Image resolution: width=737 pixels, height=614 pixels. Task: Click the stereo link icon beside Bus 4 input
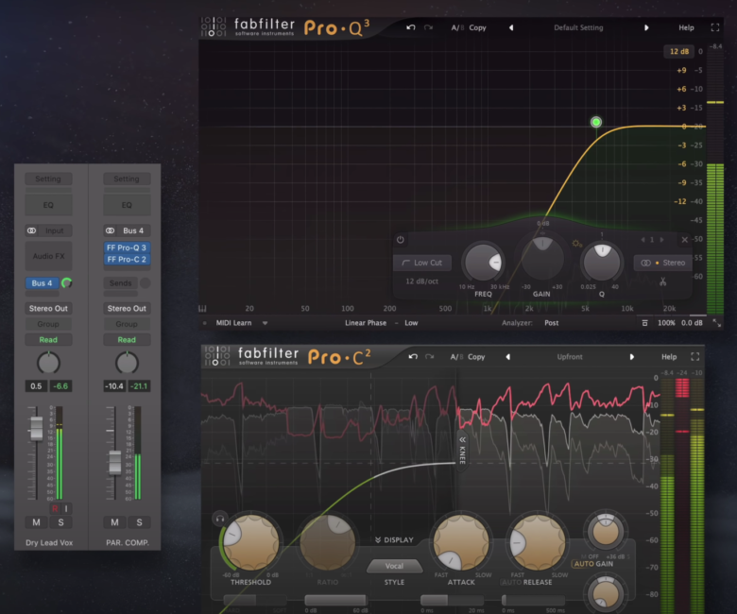tap(110, 230)
